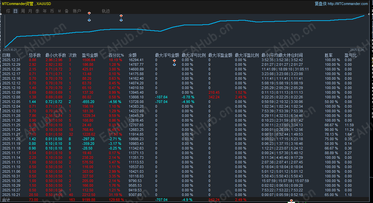The height and width of the screenshot is (203, 373).
Task: Click the 复盘侠 label
Action: point(320,4)
